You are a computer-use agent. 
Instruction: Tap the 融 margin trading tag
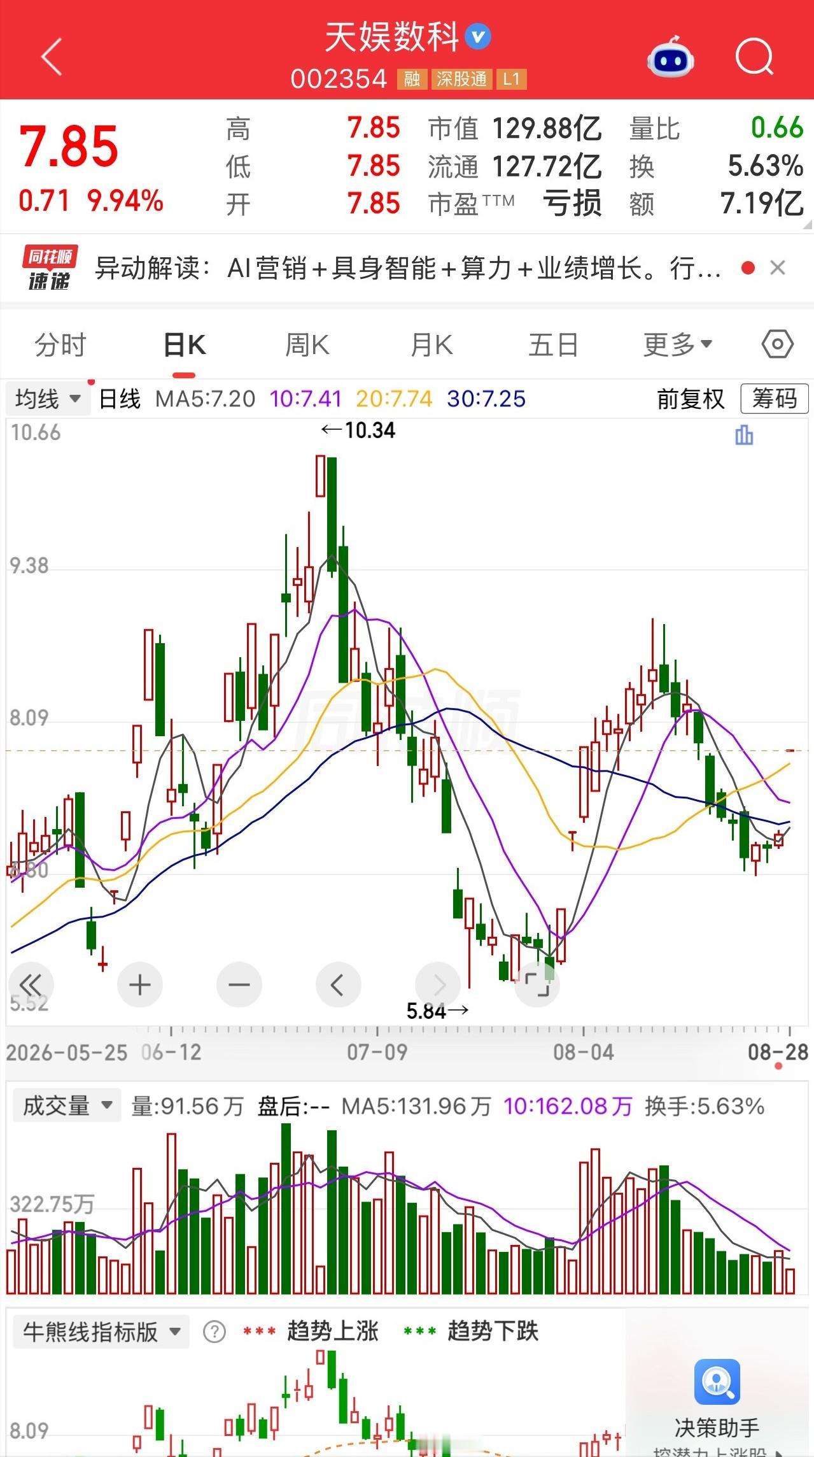pyautogui.click(x=412, y=79)
